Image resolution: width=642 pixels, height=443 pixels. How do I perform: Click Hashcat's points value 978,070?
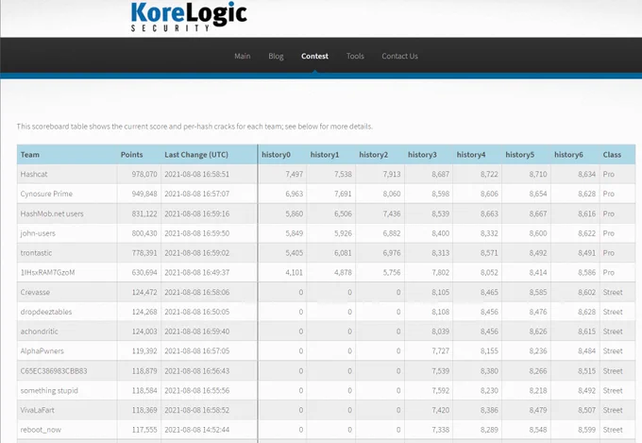pyautogui.click(x=144, y=174)
